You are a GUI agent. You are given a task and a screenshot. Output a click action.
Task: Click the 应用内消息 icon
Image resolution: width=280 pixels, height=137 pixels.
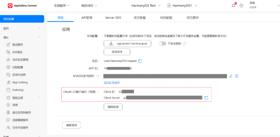[x=8, y=75]
